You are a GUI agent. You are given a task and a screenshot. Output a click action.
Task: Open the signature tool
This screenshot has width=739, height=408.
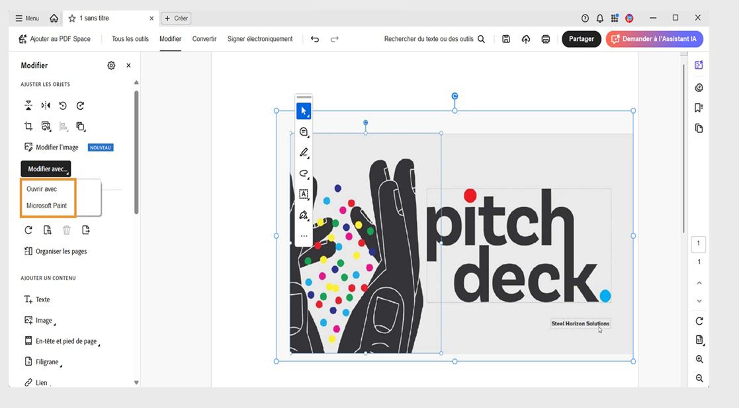304,215
